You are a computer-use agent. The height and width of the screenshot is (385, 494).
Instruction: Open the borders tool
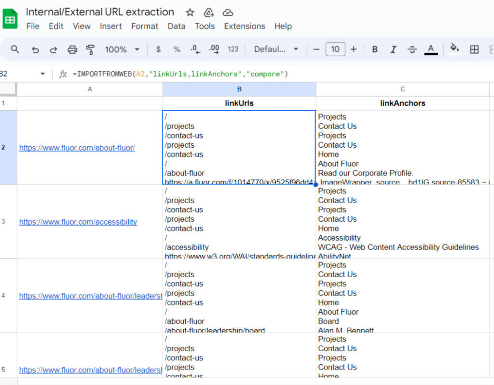(474, 49)
